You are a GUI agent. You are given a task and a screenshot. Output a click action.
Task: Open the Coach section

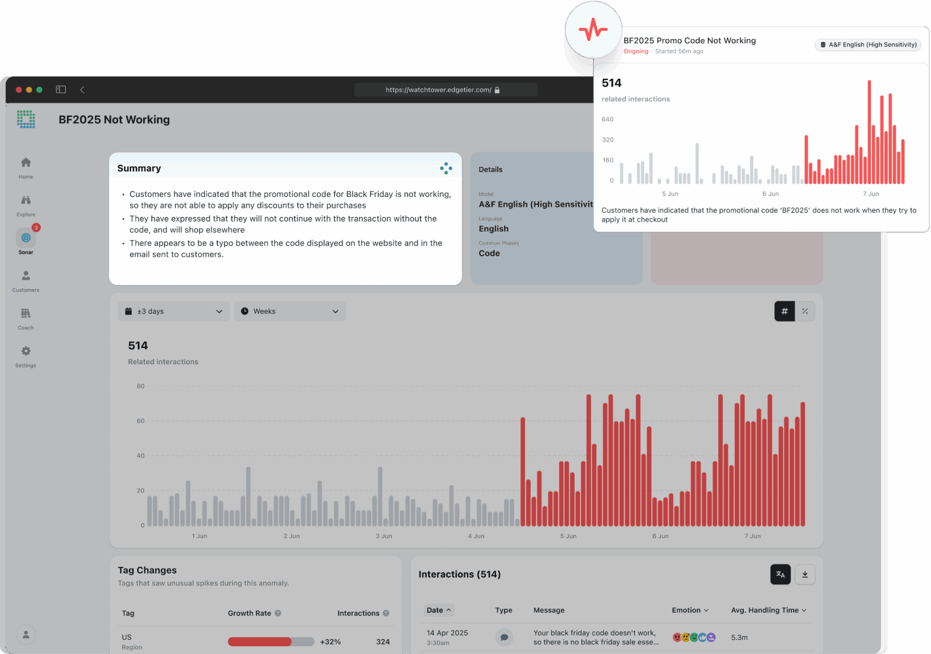(26, 319)
